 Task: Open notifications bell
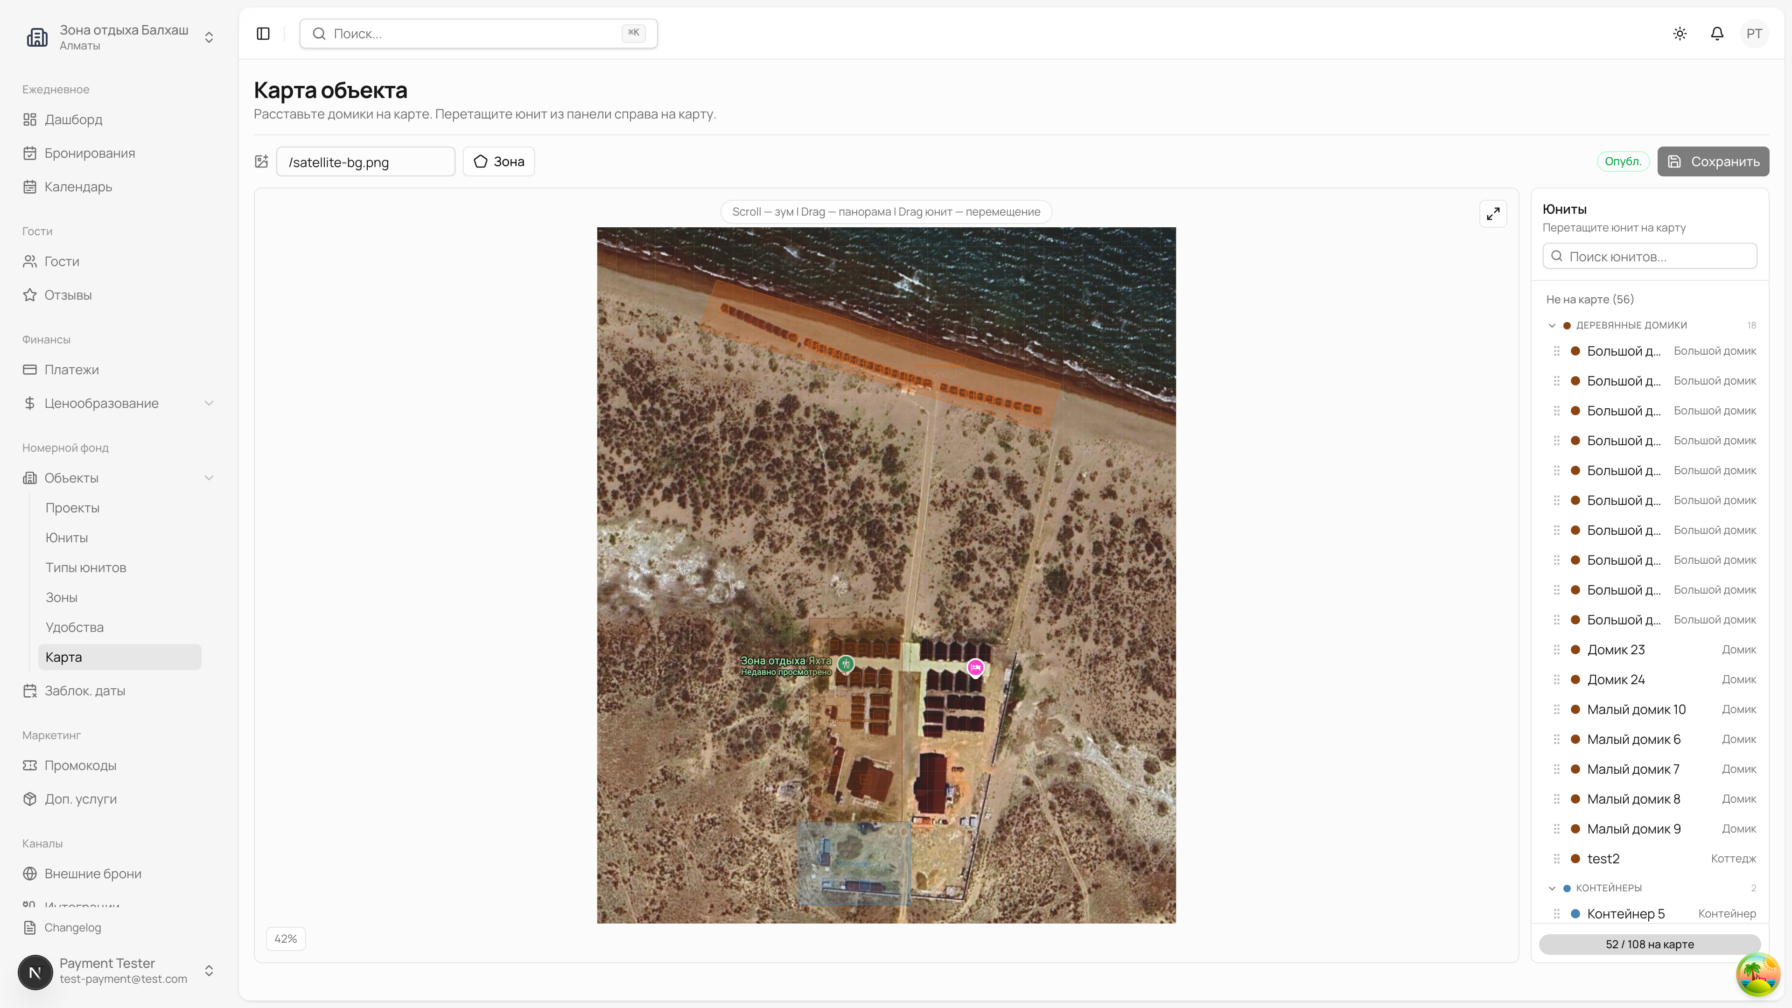pyautogui.click(x=1717, y=34)
